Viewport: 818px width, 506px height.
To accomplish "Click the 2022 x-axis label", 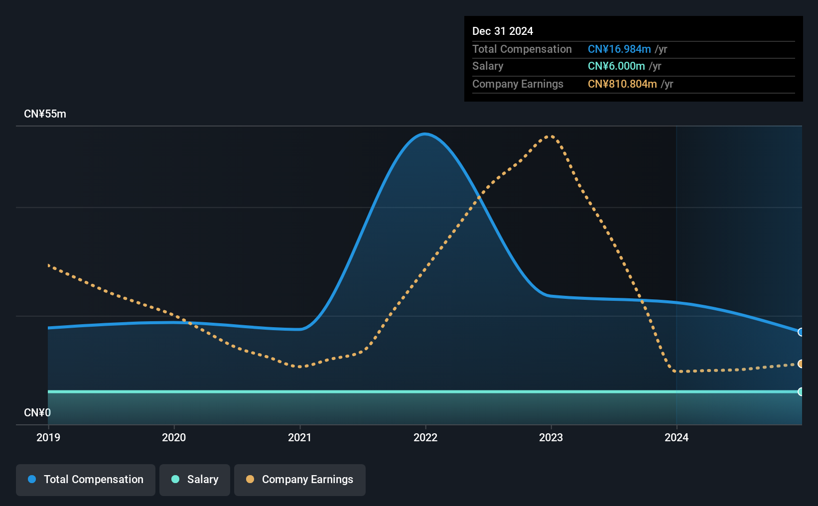I will 425,437.
